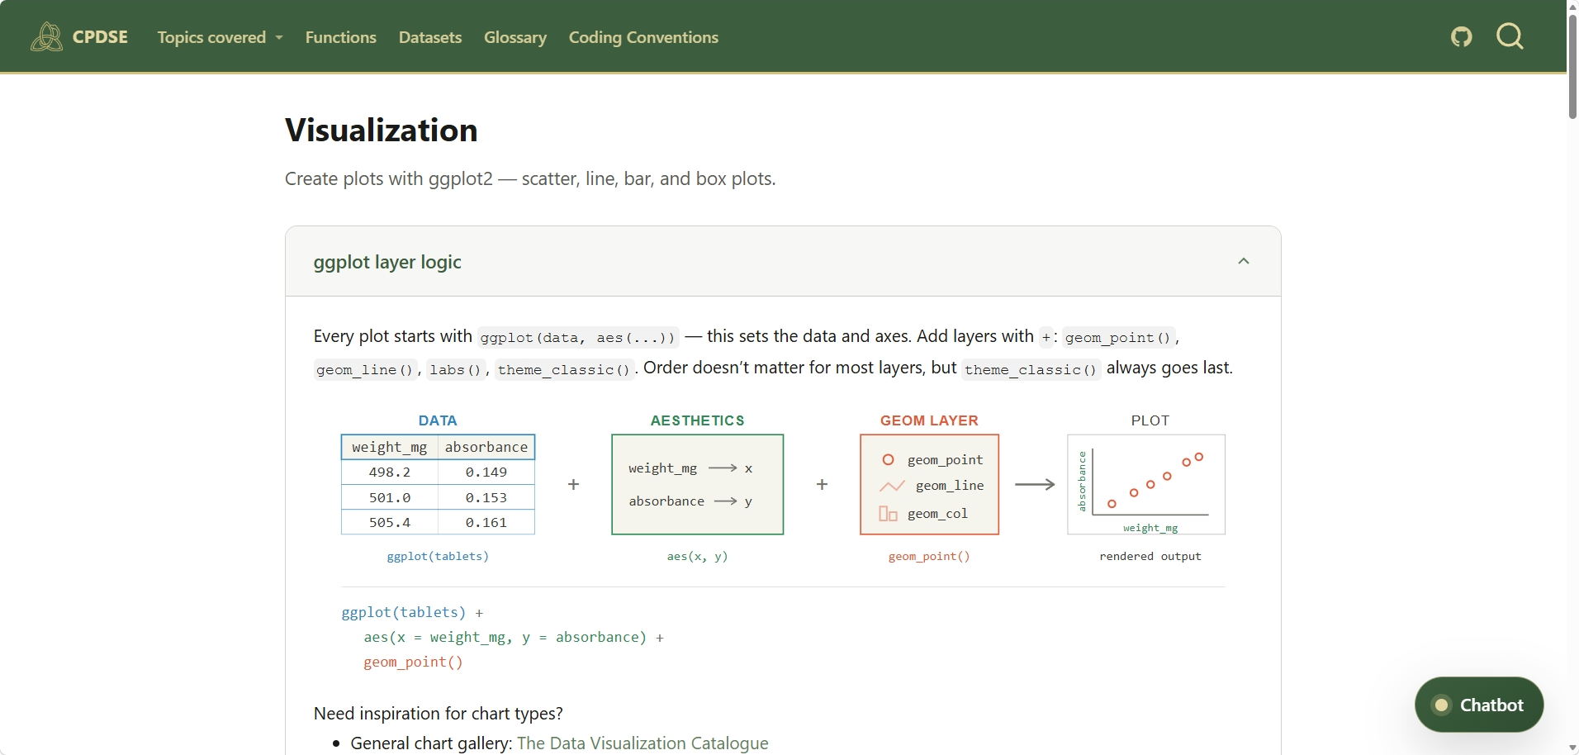This screenshot has height=755, width=1579.
Task: Click the 0.161 table cell
Action: click(486, 522)
